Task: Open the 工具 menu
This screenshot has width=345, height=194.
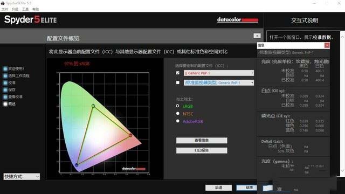Action: [25, 9]
